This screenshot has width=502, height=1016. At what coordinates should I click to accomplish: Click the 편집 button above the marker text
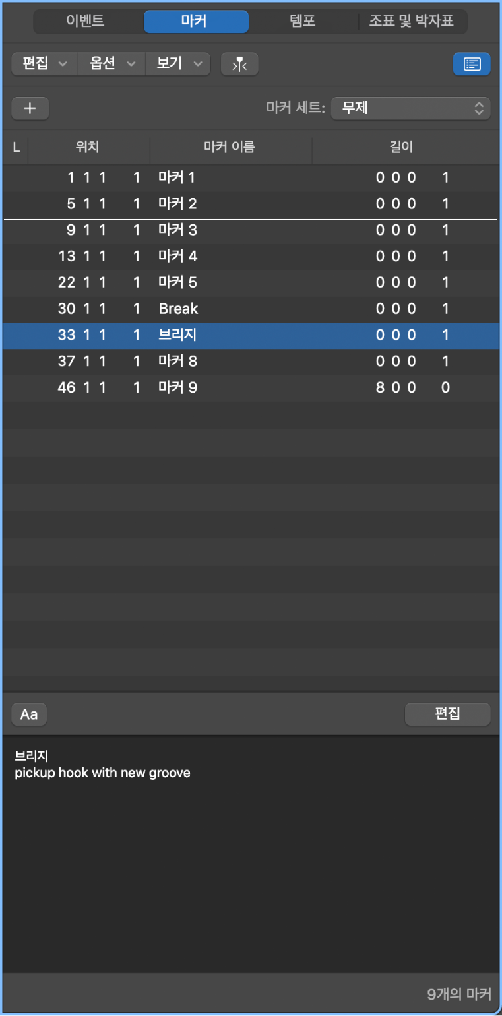tap(447, 714)
